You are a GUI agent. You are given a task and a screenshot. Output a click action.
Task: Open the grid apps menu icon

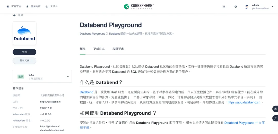[x=224, y=6]
